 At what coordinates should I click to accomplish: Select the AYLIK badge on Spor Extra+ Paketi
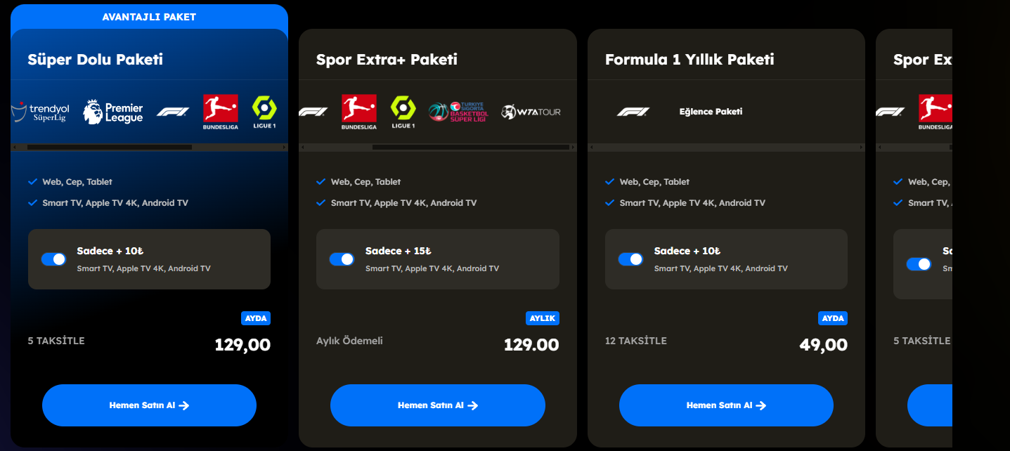(543, 318)
